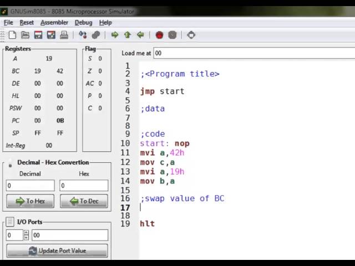Click the PSW register label

pos(16,108)
